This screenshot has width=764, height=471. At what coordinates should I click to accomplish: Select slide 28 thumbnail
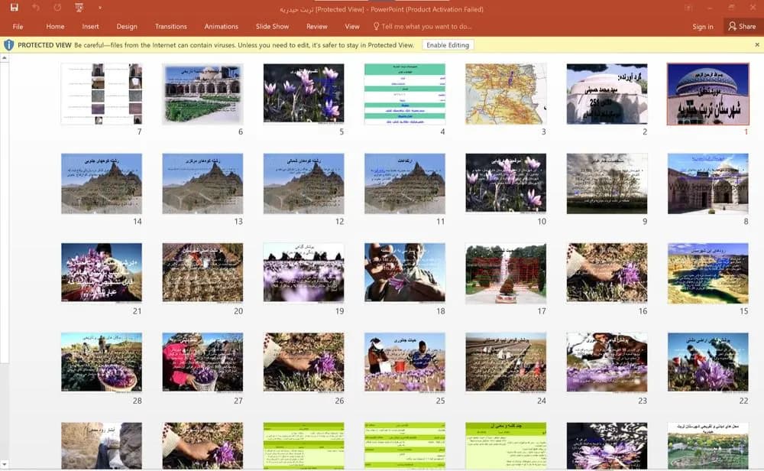[102, 362]
